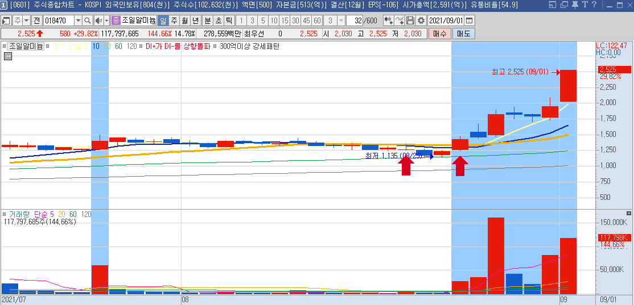
Task: Click the T font size icon
Action: (584, 5)
